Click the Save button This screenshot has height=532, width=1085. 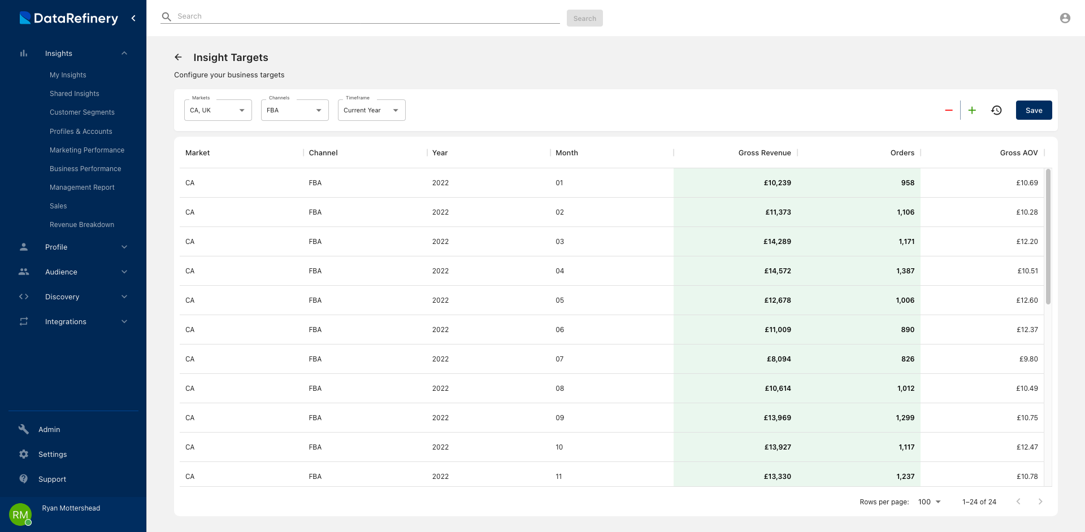coord(1034,110)
